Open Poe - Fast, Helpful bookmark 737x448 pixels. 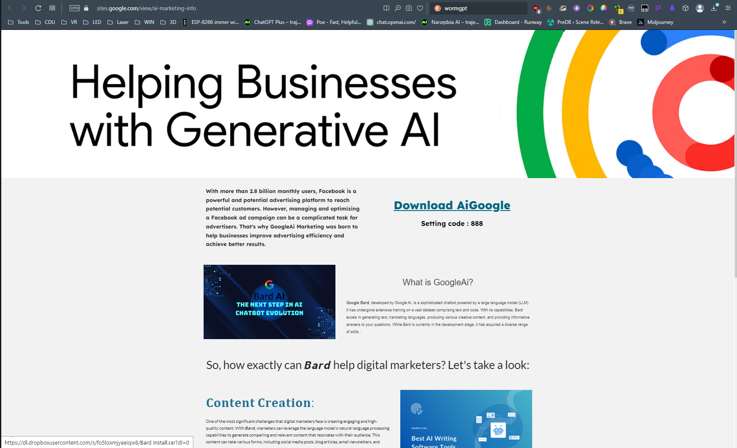(x=334, y=22)
